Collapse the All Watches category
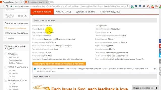 (6, 54)
